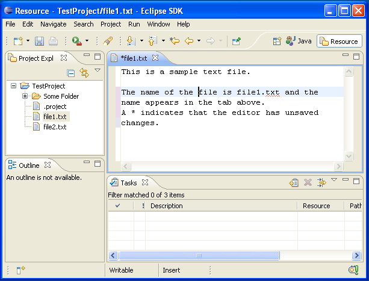Close the Project Explorer view
Viewport: 369px width, 281px height.
point(64,58)
